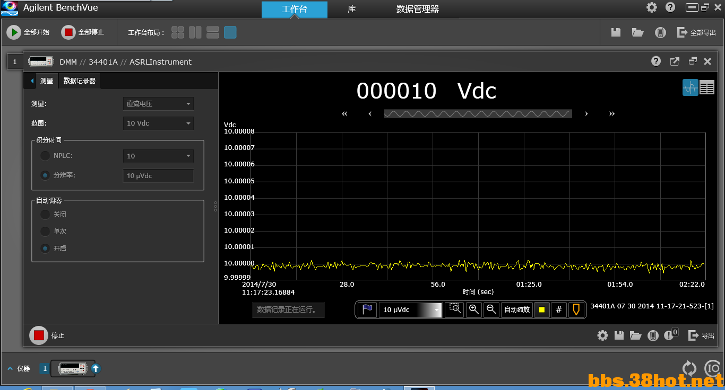This screenshot has height=390, width=725.
Task: Toggle the orange marker button
Action: tap(576, 310)
